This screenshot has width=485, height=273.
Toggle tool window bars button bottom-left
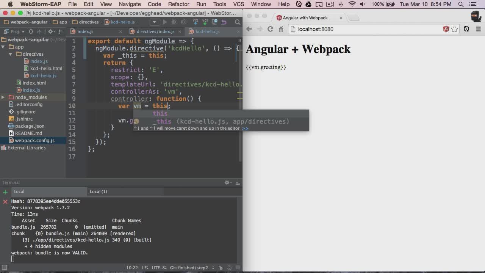point(5,268)
